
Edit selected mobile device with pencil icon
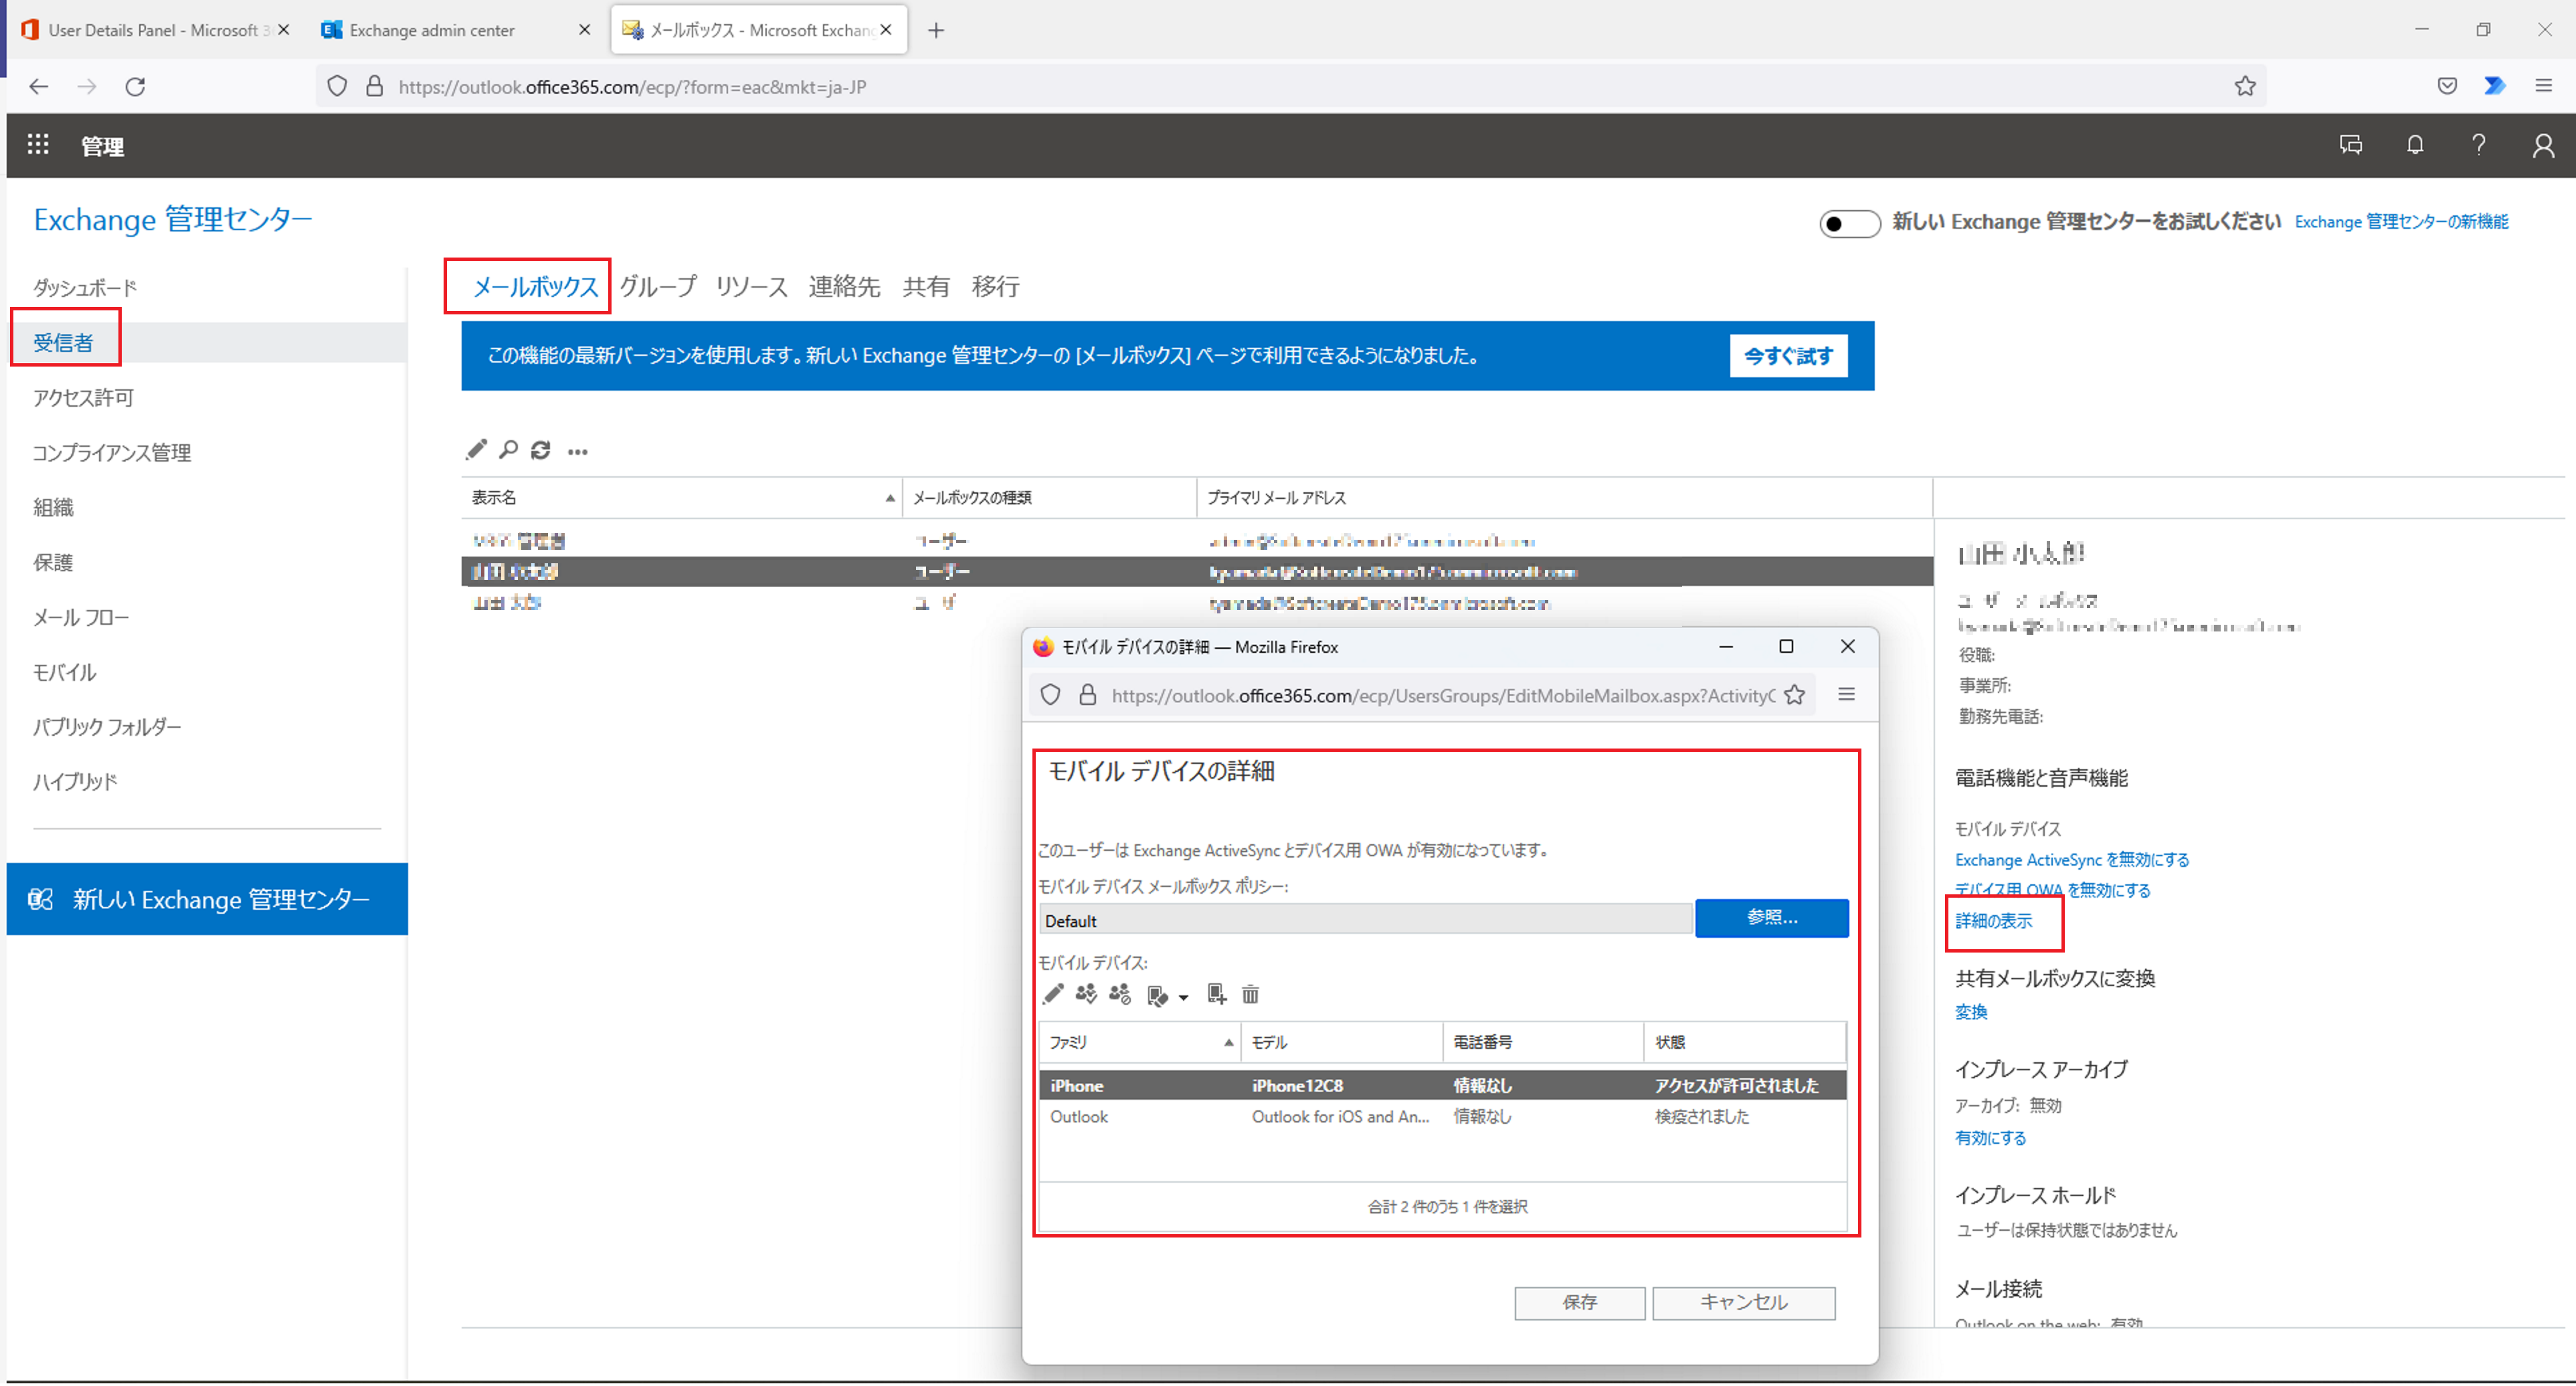pos(1053,994)
